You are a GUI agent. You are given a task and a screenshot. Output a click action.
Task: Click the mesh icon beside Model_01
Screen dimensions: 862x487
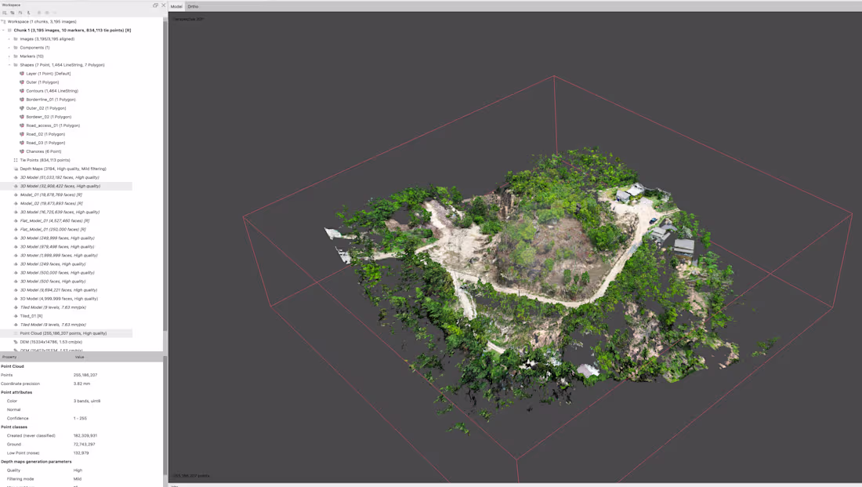coord(16,194)
